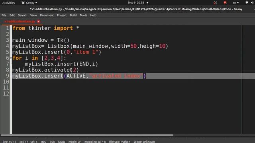Click the TAB status bar indicator
The height and width of the screenshot is (143, 255).
[x=52, y=141]
